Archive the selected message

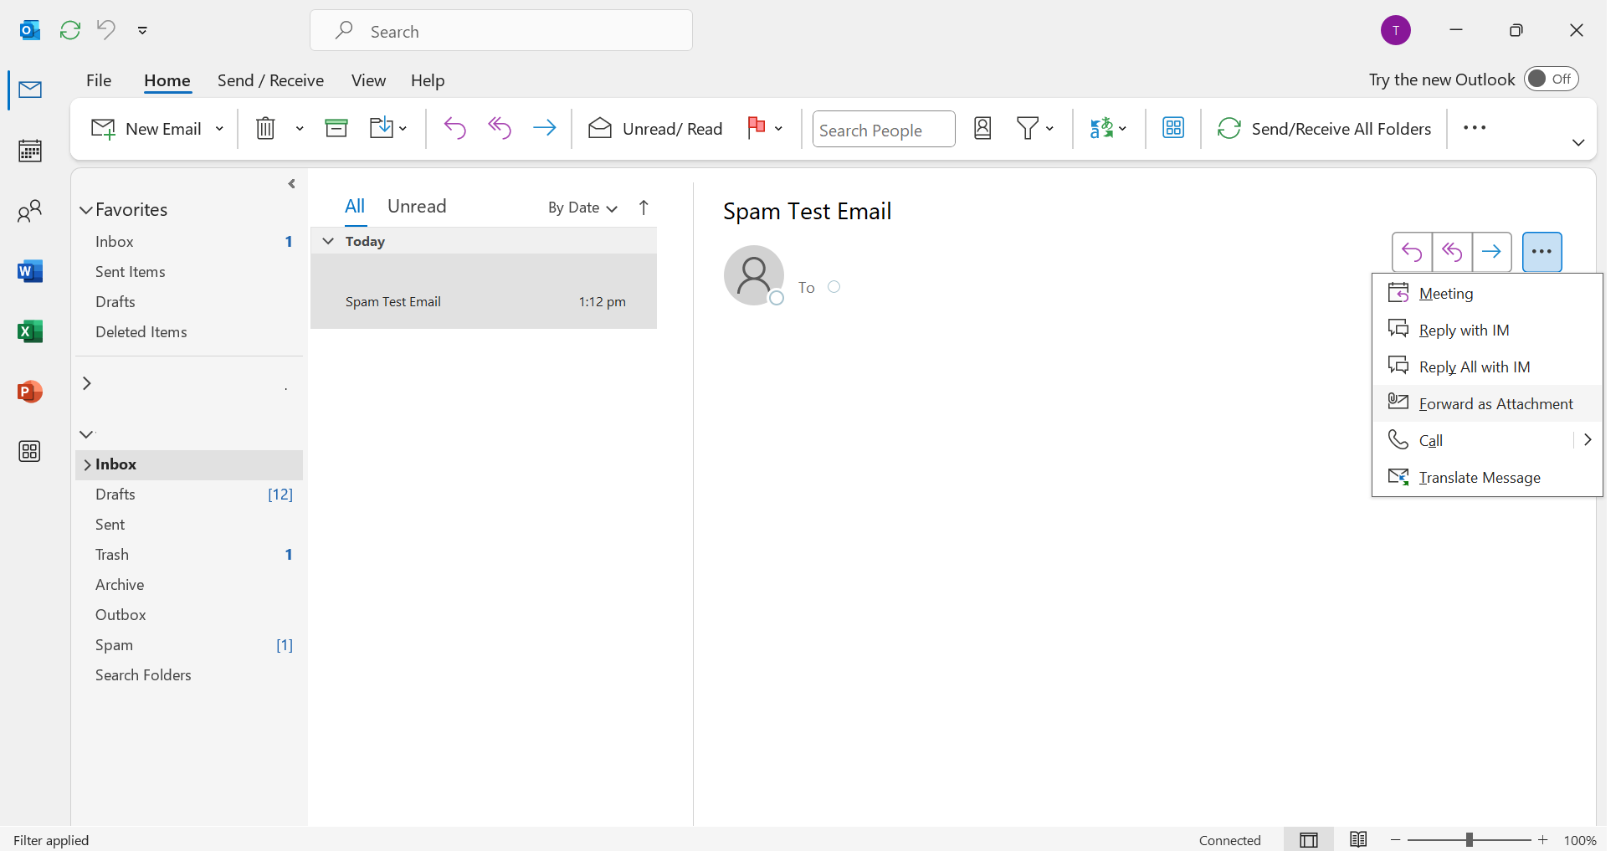(336, 128)
